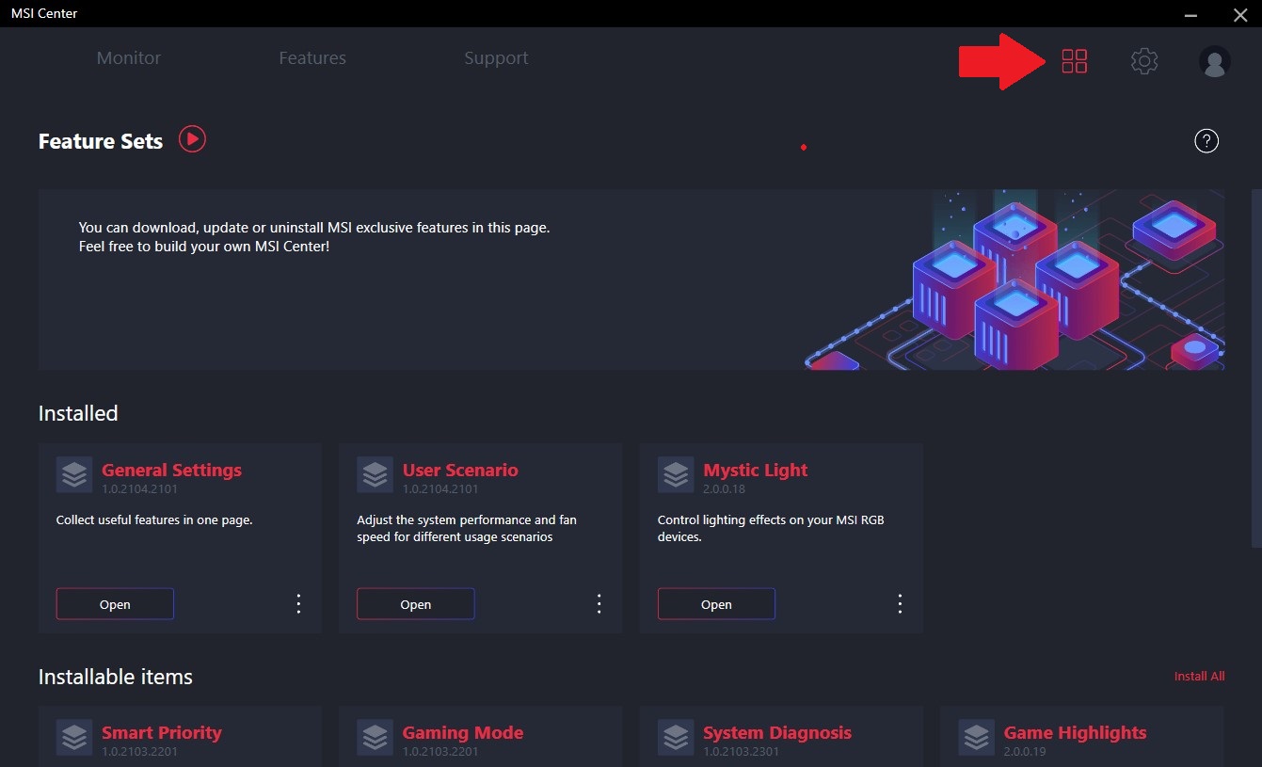Click the General Settings layers icon
Image resolution: width=1262 pixels, height=767 pixels.
click(74, 474)
